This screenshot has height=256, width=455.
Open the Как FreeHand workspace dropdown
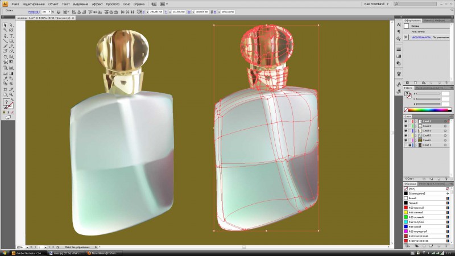tap(380, 3)
